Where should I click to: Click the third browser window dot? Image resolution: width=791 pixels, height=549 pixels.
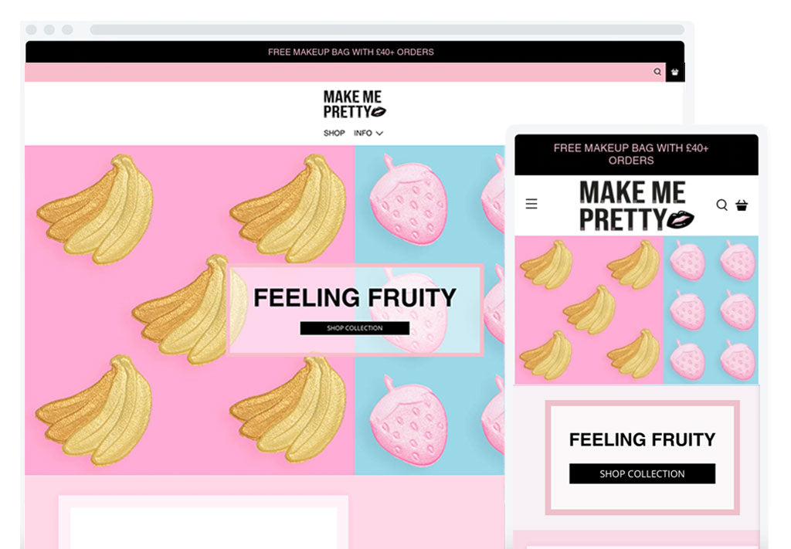[67, 30]
